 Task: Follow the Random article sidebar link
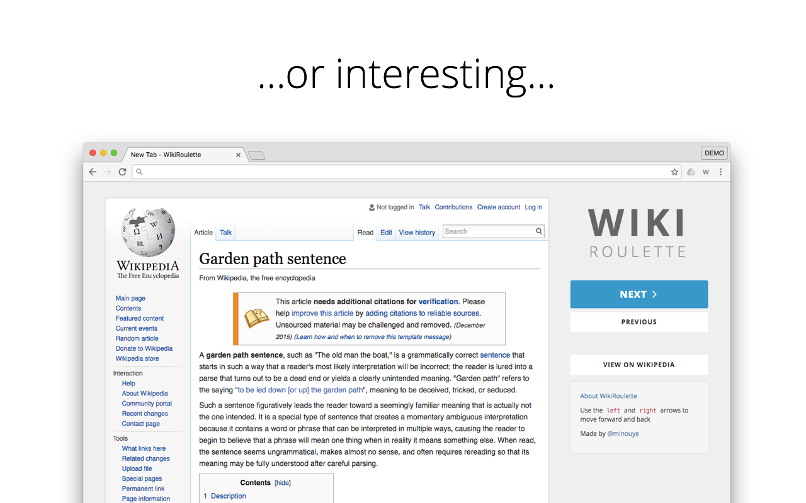point(137,338)
